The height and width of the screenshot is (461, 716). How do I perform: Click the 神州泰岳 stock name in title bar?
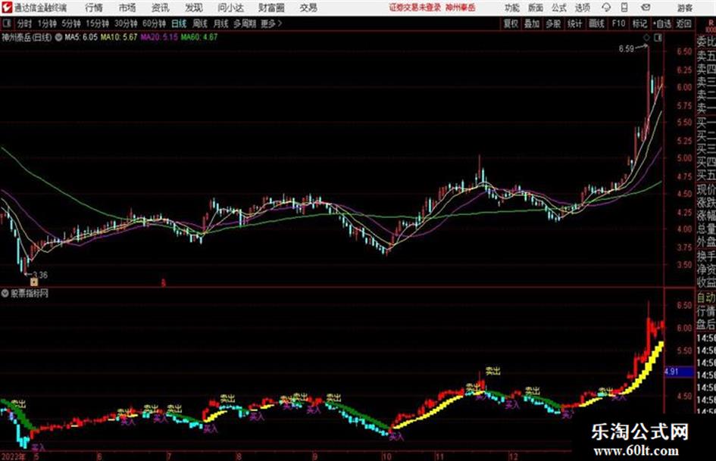461,8
